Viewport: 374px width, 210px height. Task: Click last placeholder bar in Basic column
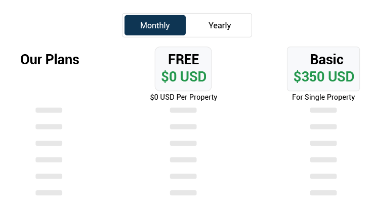tap(323, 193)
